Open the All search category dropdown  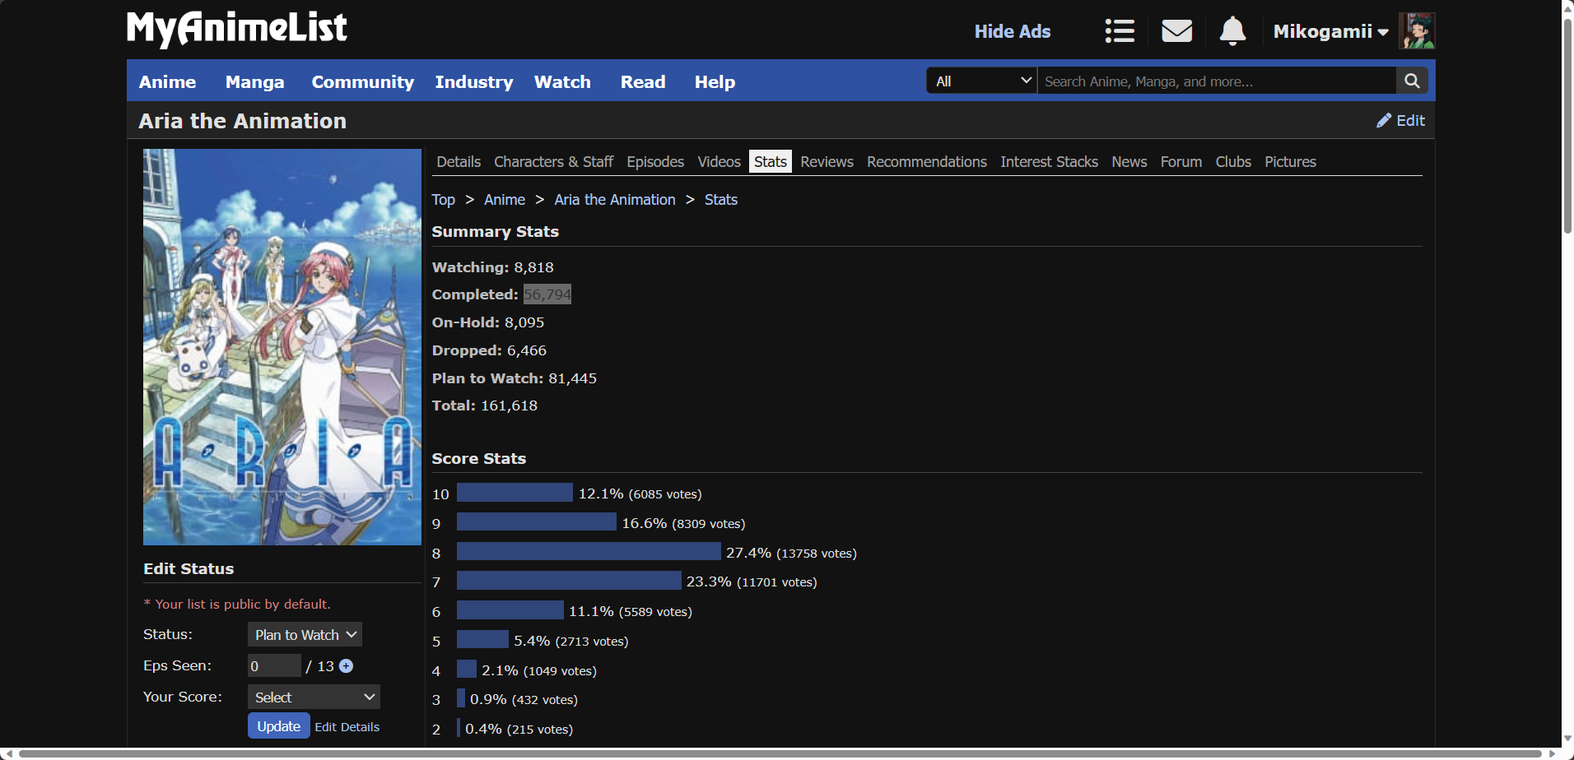point(981,81)
